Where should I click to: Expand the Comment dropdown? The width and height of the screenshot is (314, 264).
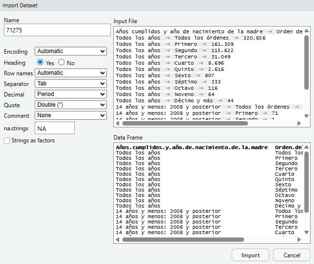(70, 115)
